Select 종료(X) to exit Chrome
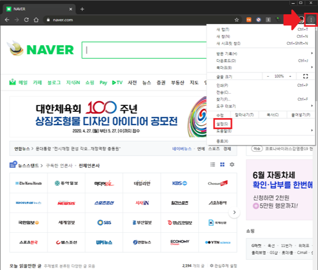 tap(261, 141)
